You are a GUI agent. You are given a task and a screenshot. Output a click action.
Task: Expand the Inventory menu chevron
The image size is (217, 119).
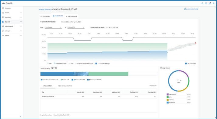coord(21,17)
